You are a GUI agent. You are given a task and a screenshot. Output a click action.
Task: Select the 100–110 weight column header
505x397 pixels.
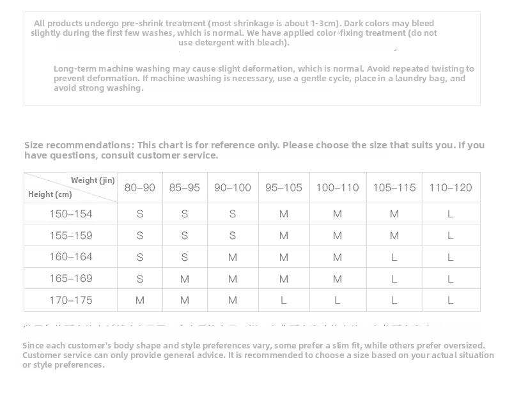[338, 187]
